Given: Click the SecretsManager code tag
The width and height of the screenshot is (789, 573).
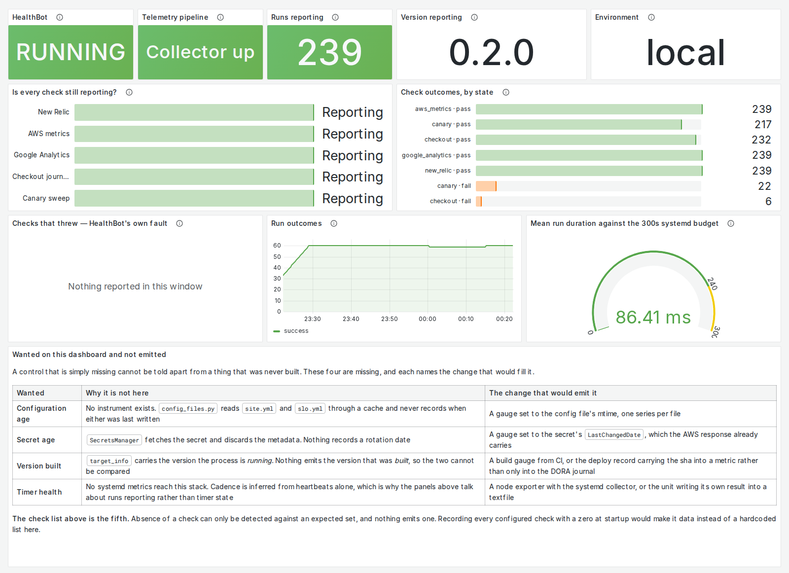Looking at the screenshot, I should click(114, 440).
